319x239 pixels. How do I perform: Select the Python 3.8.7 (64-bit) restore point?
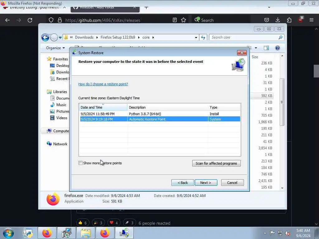160,114
